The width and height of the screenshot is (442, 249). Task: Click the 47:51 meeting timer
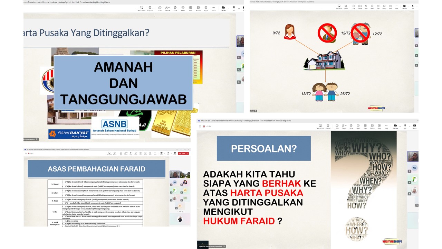point(209,126)
